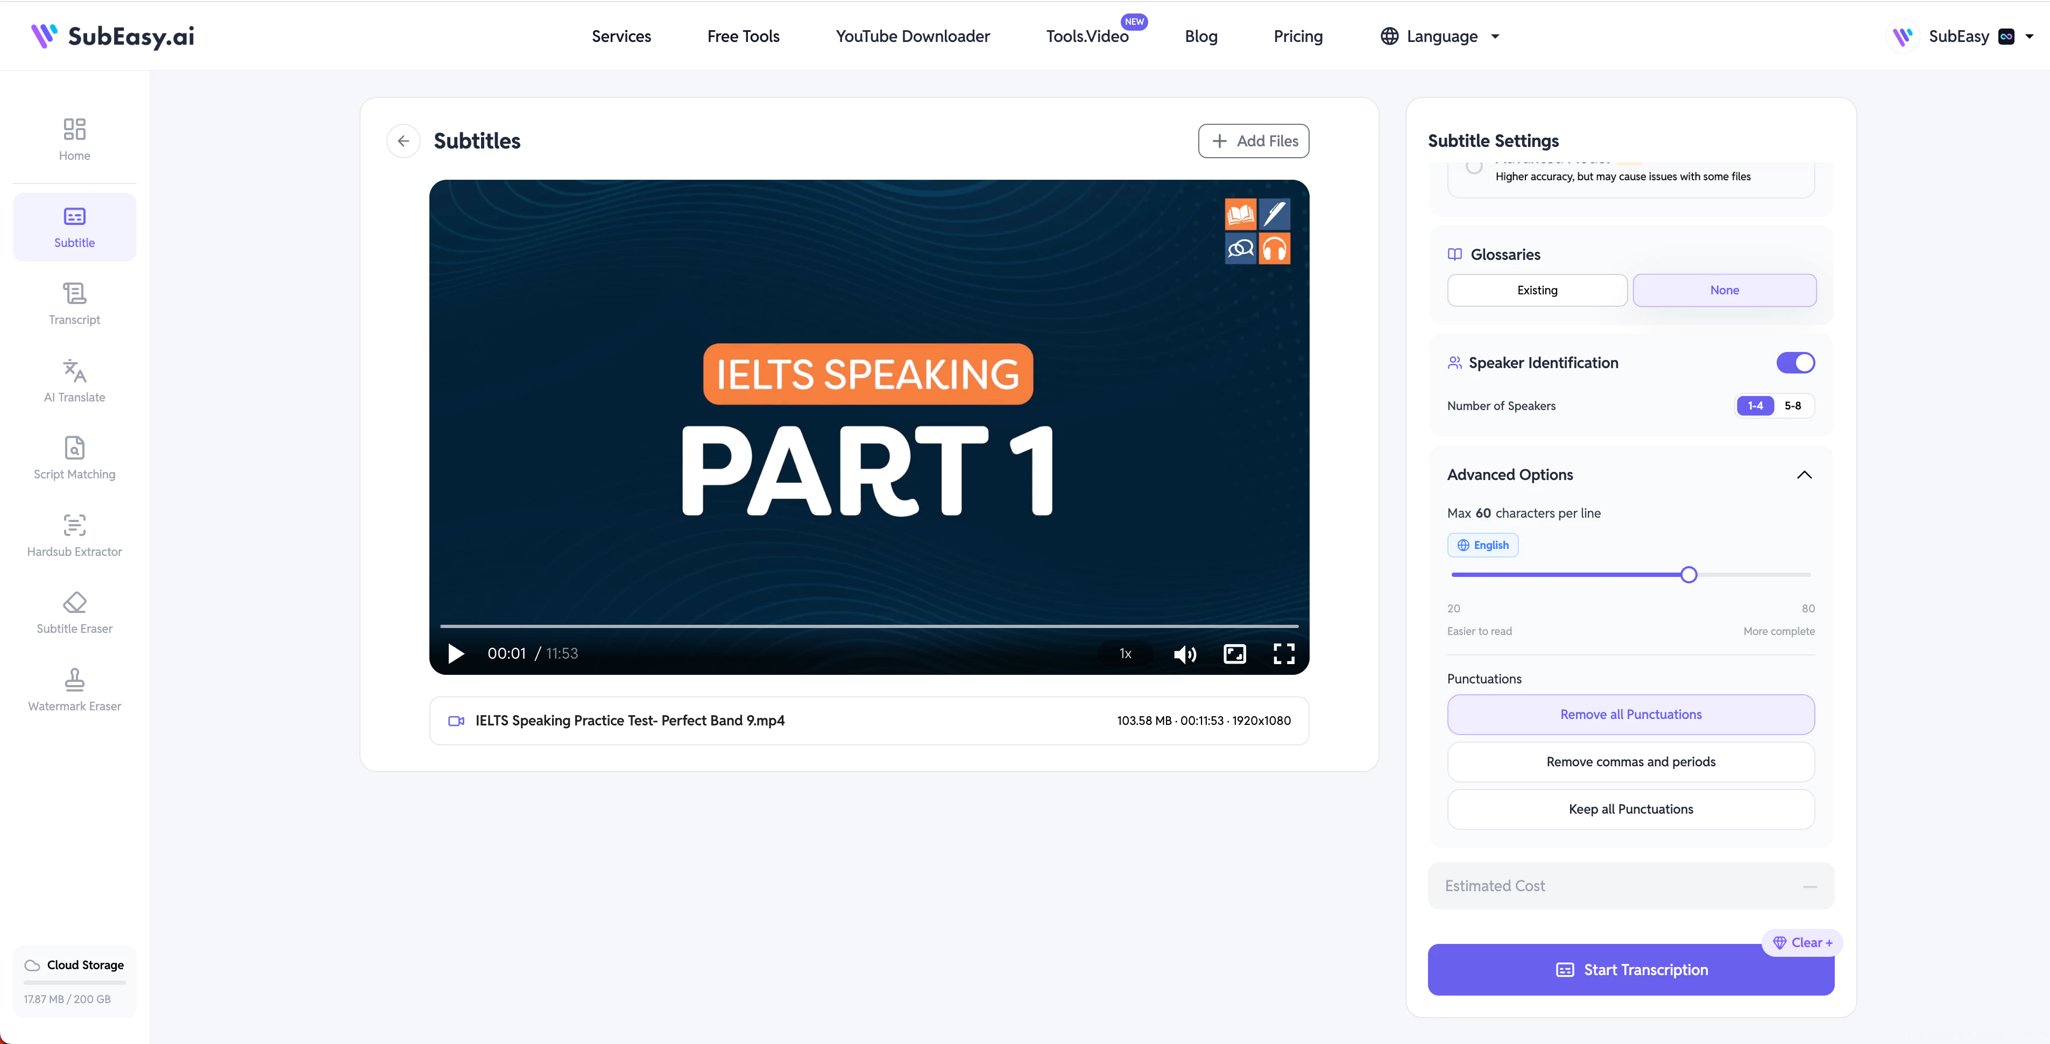Select Keep all Punctuations option
The image size is (2050, 1044).
pyautogui.click(x=1631, y=809)
